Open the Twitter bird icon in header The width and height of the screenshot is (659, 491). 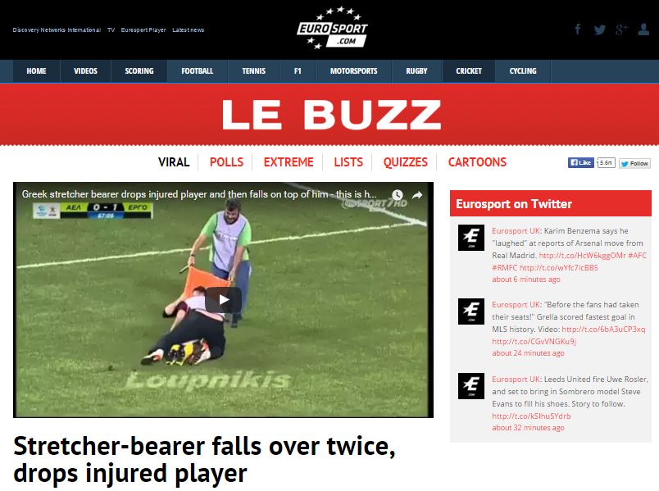pyautogui.click(x=600, y=30)
